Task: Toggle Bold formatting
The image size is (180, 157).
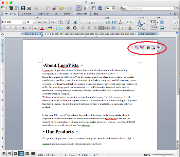Action: click(x=4, y=28)
